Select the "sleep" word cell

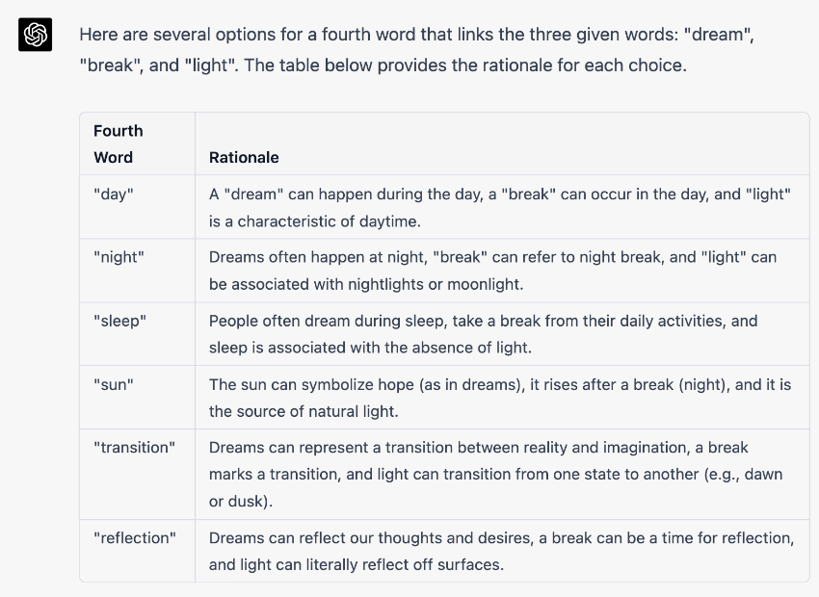119,322
